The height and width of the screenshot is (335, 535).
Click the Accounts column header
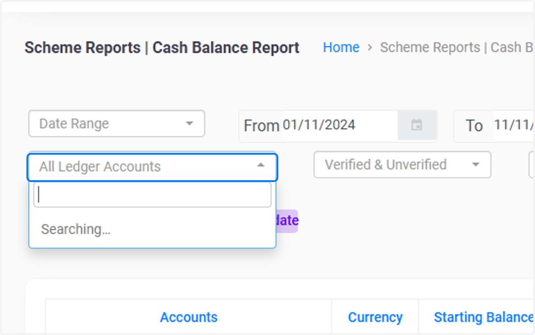coord(189,317)
